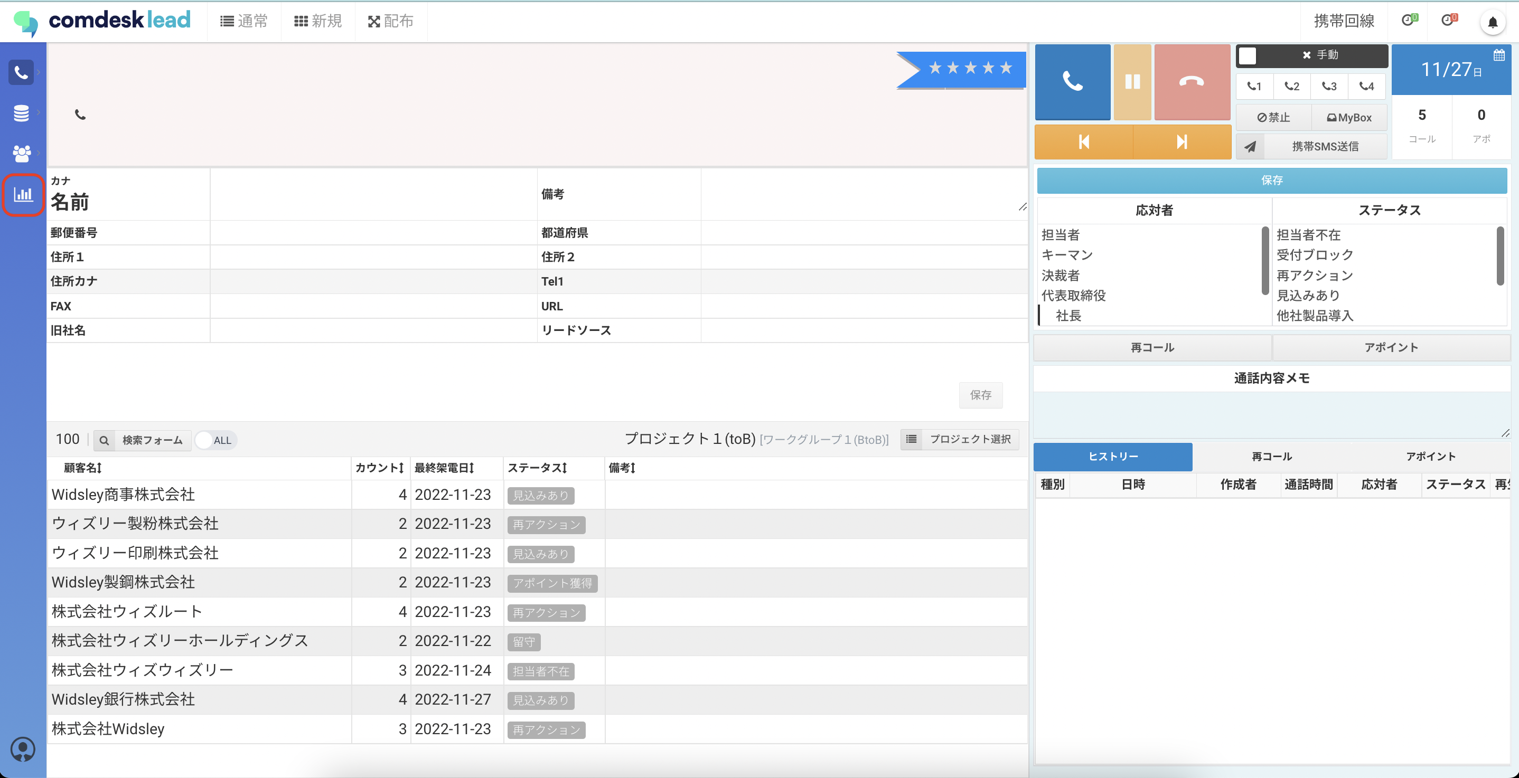Go to previous customer record
Viewport: 1519px width, 778px height.
tap(1083, 142)
